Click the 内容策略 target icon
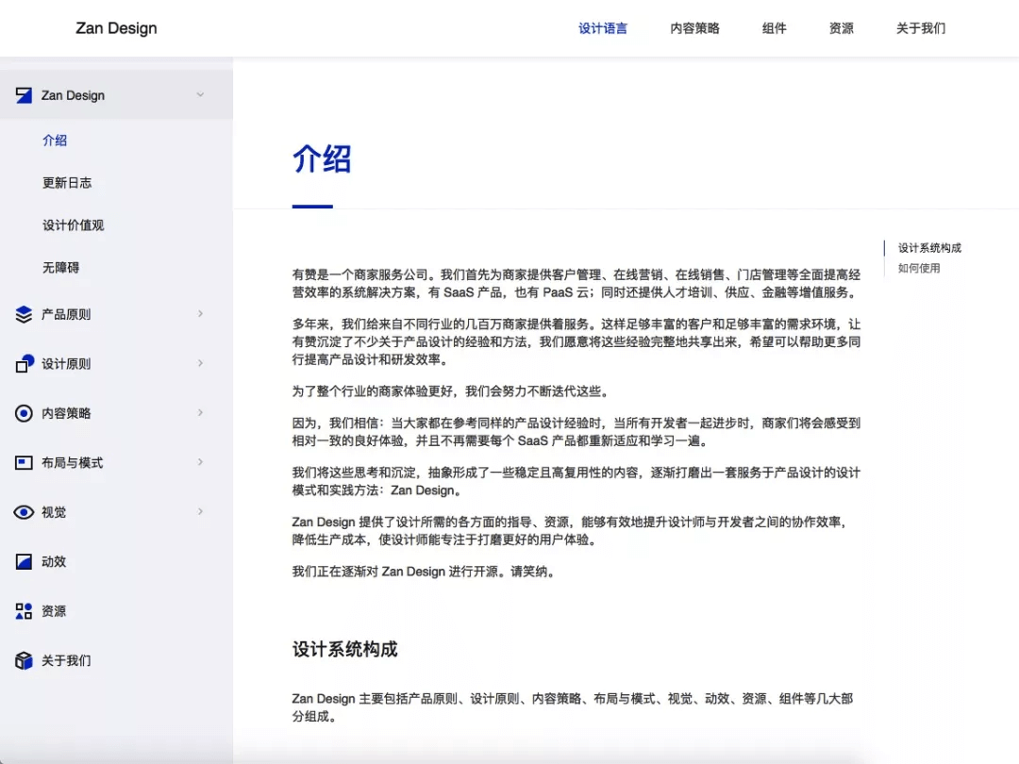This screenshot has height=764, width=1019. (x=24, y=413)
